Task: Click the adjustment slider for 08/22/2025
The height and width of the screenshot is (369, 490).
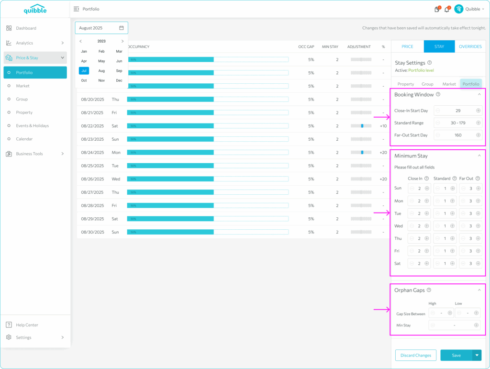Action: (x=361, y=126)
